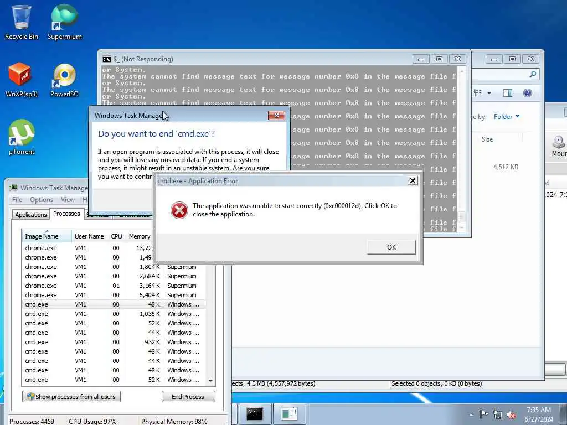This screenshot has height=425, width=567.
Task: Open the taskbar clock showing 7:35 AM
Action: (x=539, y=414)
